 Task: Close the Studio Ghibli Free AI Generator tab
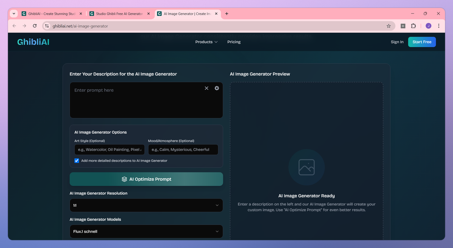click(x=148, y=14)
